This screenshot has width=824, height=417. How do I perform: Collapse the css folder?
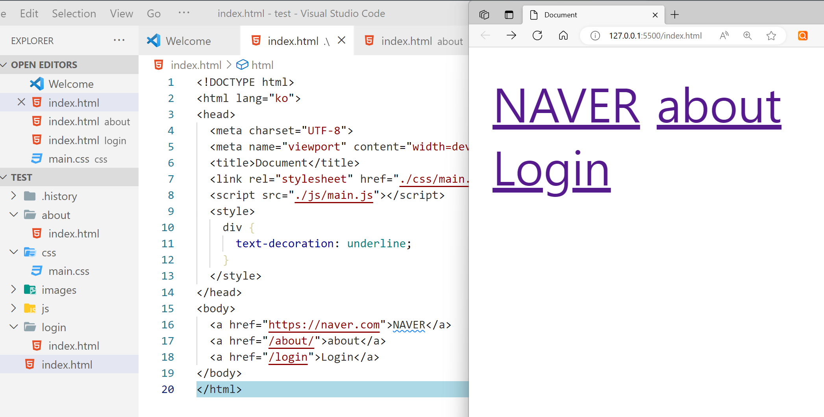coord(14,252)
